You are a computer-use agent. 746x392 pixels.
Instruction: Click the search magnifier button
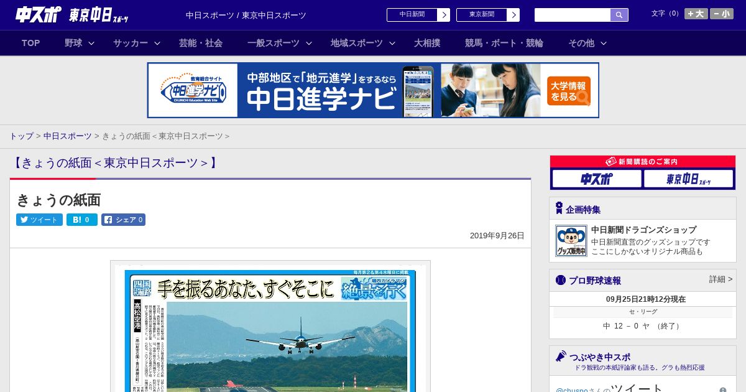pos(619,15)
